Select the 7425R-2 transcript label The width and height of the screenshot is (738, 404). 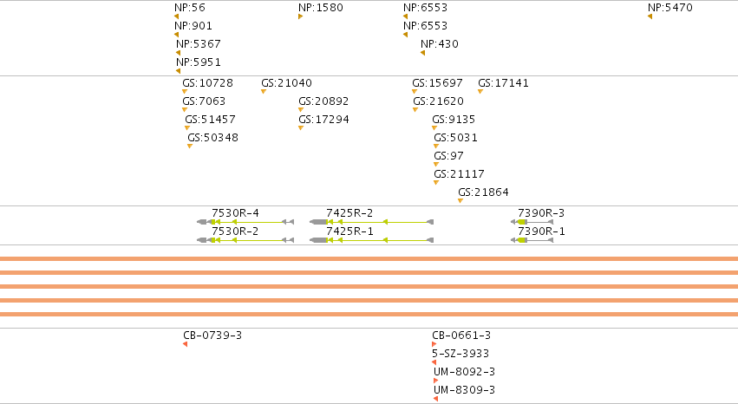coord(349,213)
